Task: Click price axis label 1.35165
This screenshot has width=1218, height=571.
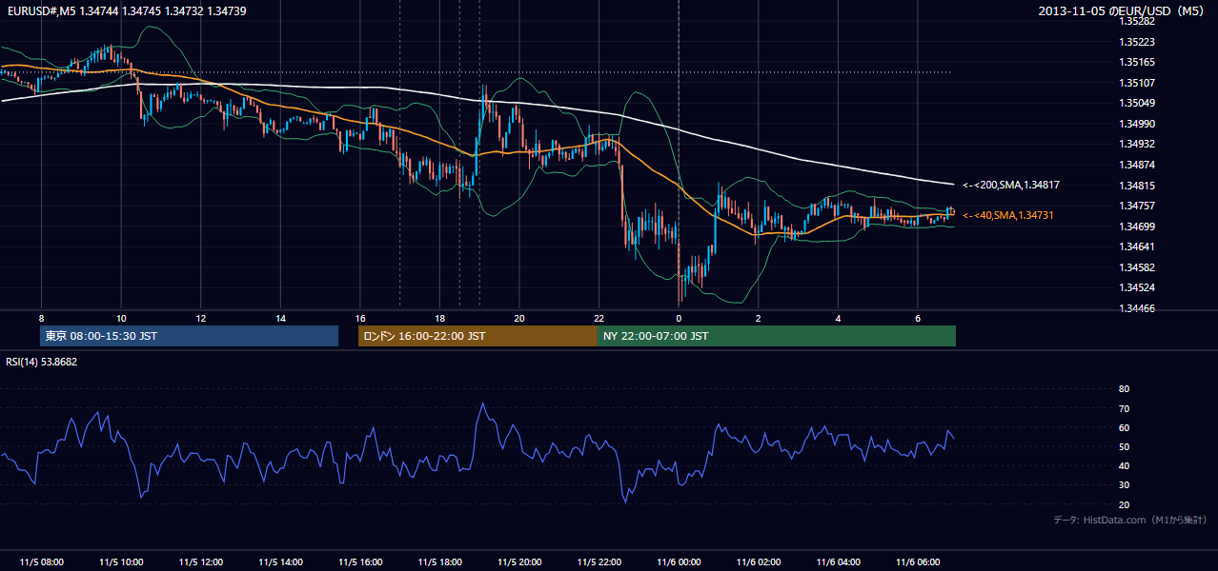Action: 1137,62
